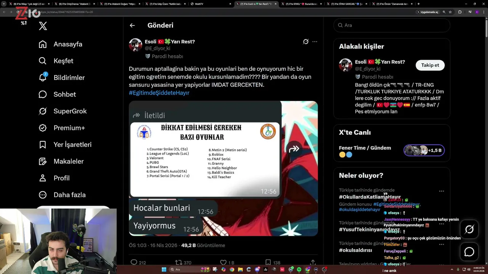Open the post's three-dot more menu

(x=315, y=41)
